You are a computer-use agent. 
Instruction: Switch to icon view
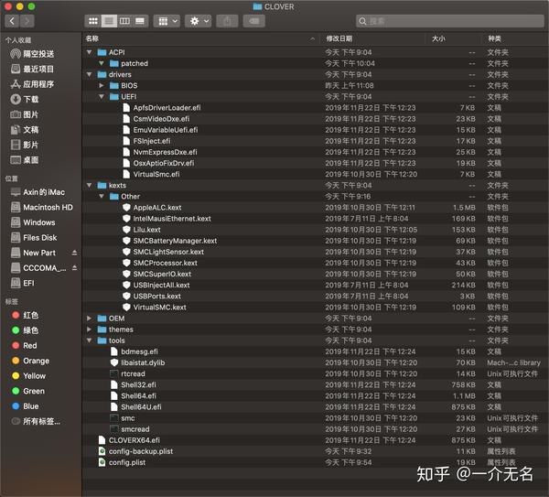92,21
